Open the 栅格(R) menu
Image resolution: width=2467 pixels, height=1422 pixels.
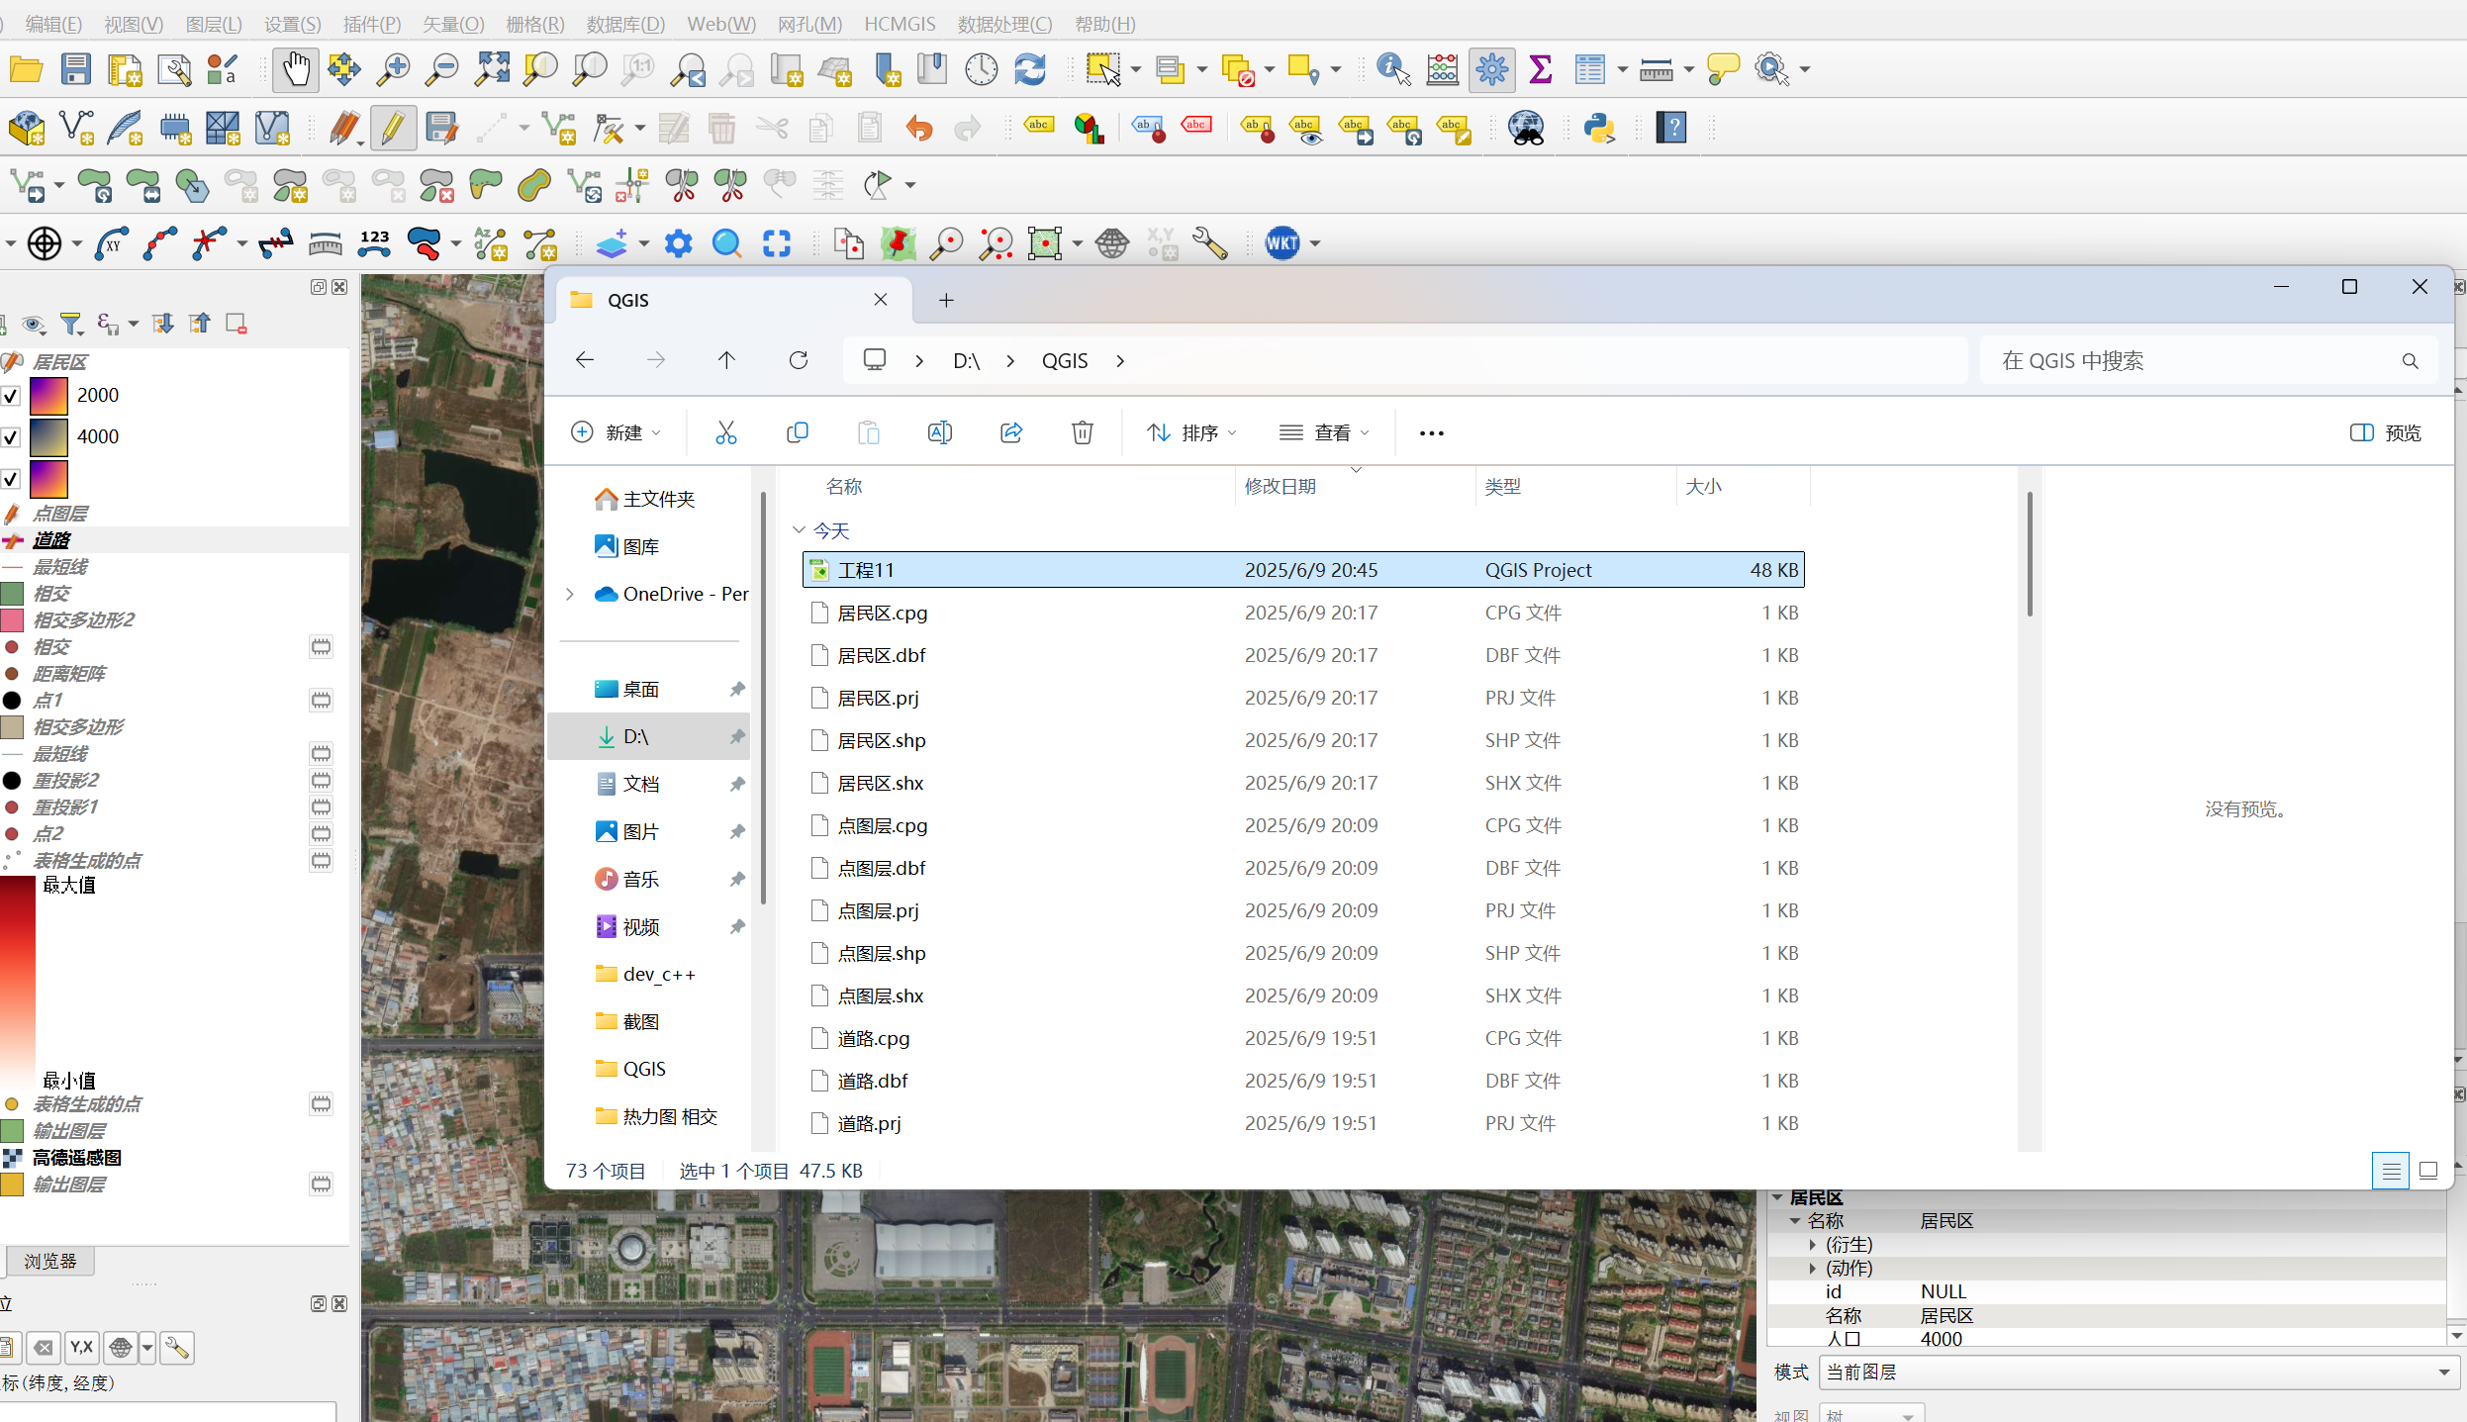tap(535, 24)
